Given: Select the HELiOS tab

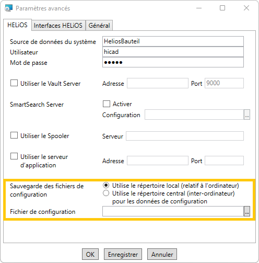Looking at the screenshot, I should coord(17,25).
